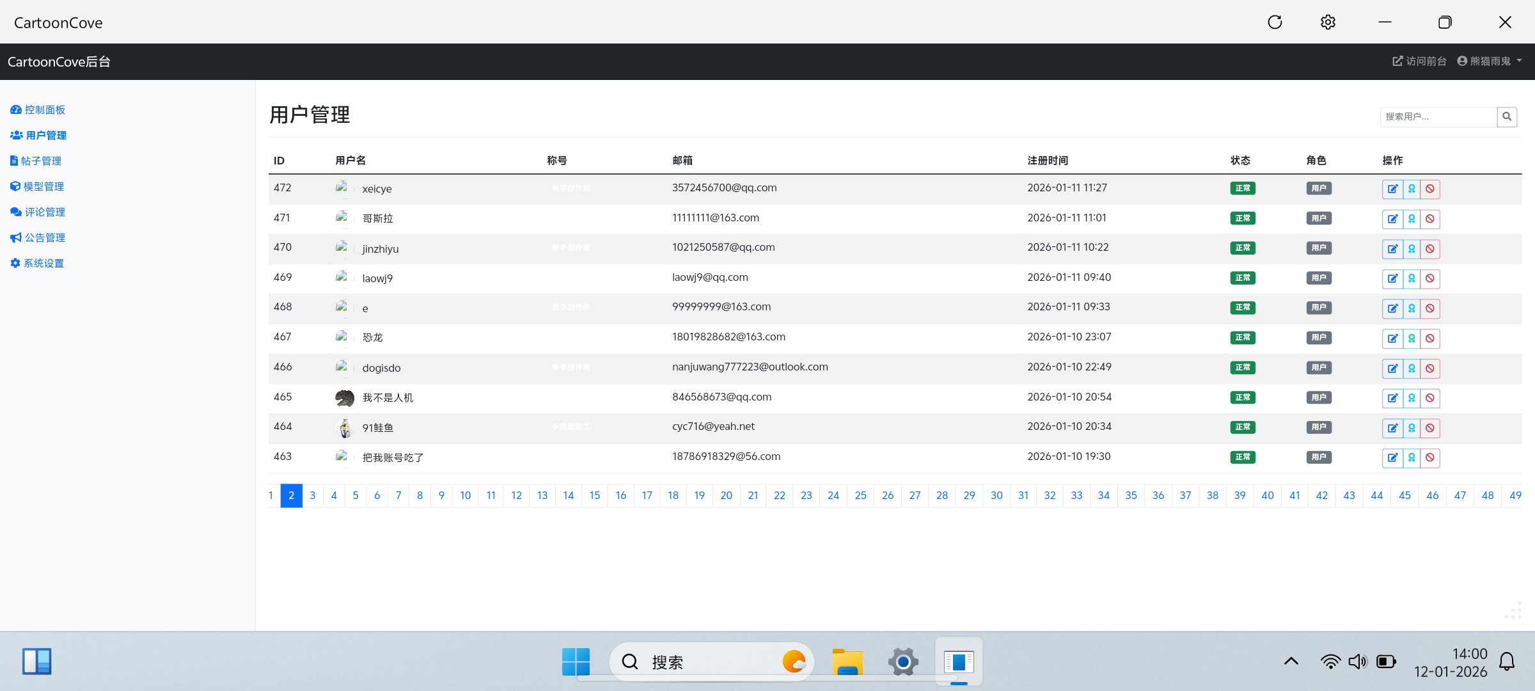Click the avatar thumbnail of user 我不是人机

(345, 398)
